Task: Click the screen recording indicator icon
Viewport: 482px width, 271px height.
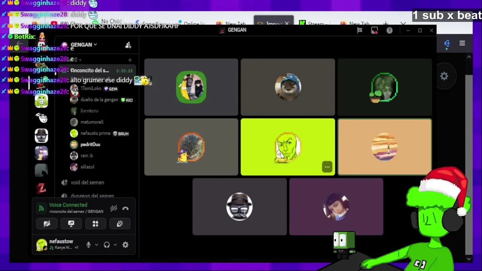Action: 374,30
